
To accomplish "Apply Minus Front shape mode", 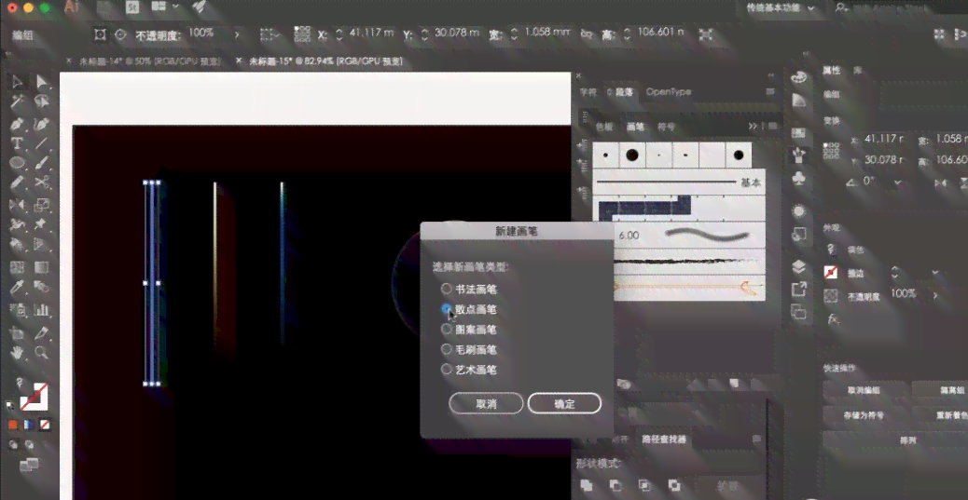I will point(615,485).
